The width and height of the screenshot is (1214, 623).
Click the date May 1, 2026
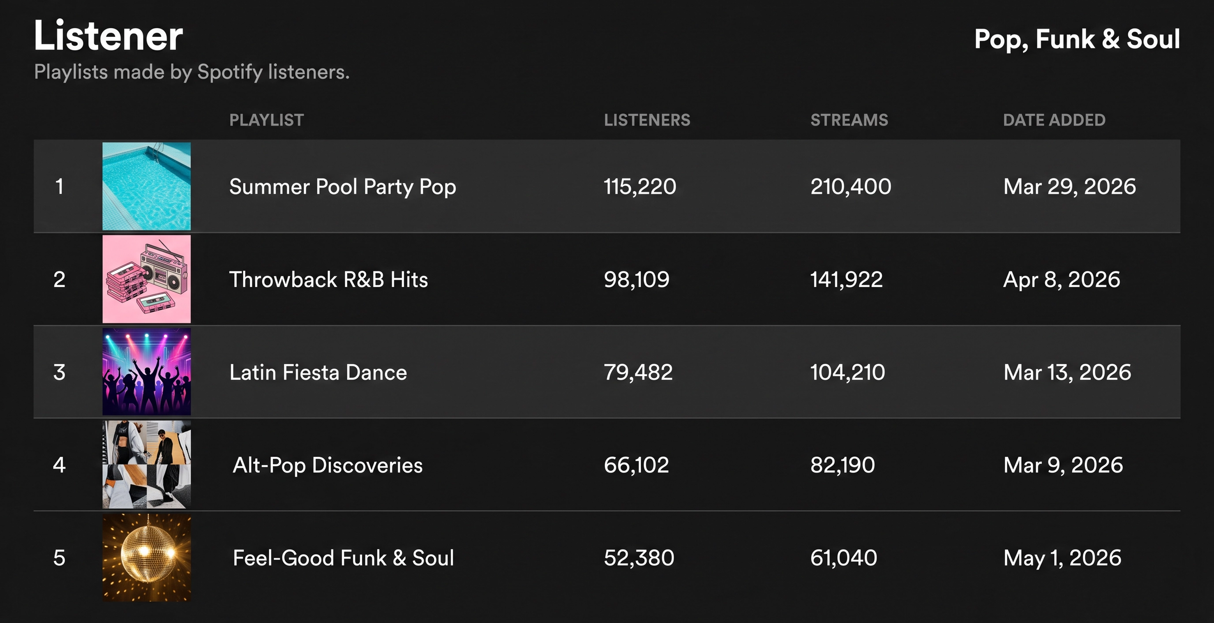click(x=1062, y=558)
